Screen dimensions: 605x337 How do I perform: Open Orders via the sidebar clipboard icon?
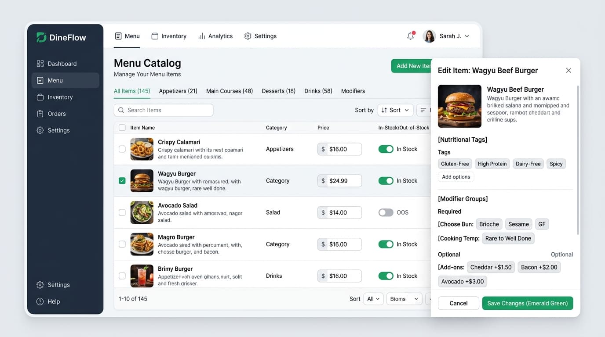(x=40, y=114)
